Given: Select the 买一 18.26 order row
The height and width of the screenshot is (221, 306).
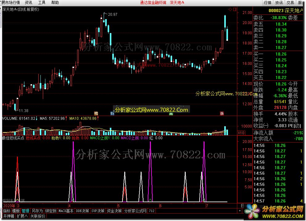Looking at the screenshot, I should (278, 54).
